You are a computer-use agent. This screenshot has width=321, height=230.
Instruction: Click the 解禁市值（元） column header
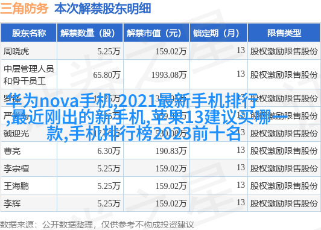point(156,33)
